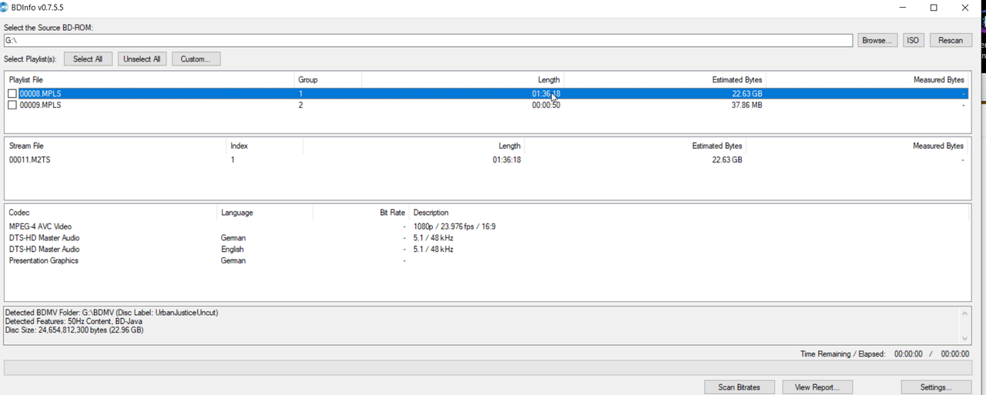Click the Time Remaining / Elapsed label
The height and width of the screenshot is (395, 986).
click(843, 354)
